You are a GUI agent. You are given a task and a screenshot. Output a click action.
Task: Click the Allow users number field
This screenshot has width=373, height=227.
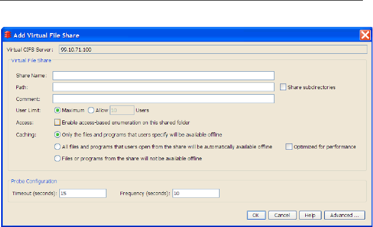pyautogui.click(x=122, y=110)
